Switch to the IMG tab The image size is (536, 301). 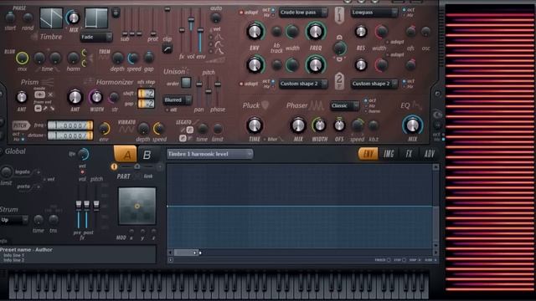pyautogui.click(x=389, y=154)
